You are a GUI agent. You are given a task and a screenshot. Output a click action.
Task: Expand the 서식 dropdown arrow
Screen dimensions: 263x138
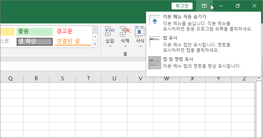141,46
